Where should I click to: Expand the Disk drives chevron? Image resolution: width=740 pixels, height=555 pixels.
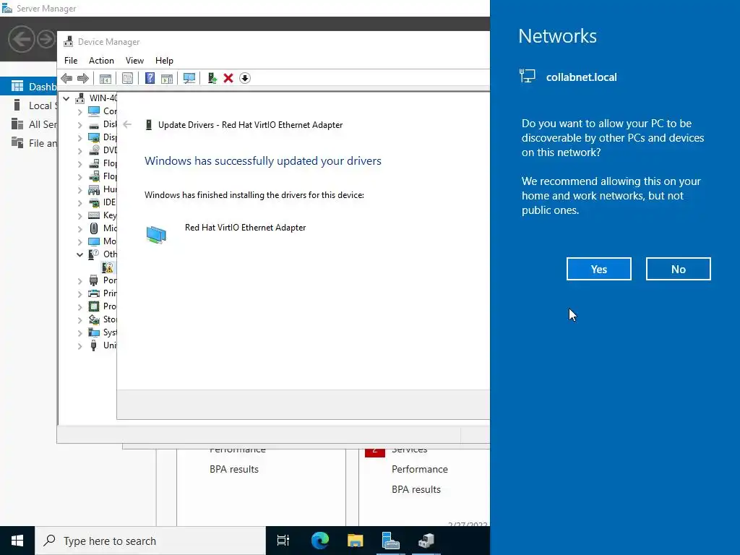pyautogui.click(x=79, y=125)
